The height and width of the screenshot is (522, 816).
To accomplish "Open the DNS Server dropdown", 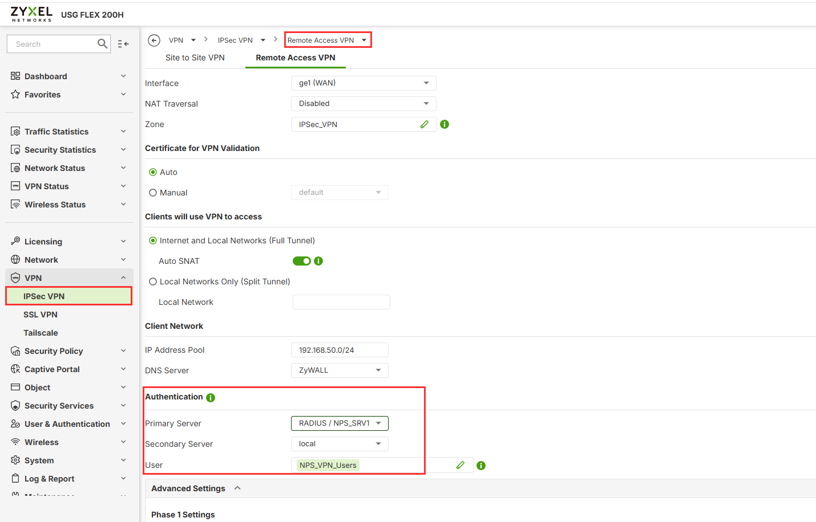I will coord(340,370).
